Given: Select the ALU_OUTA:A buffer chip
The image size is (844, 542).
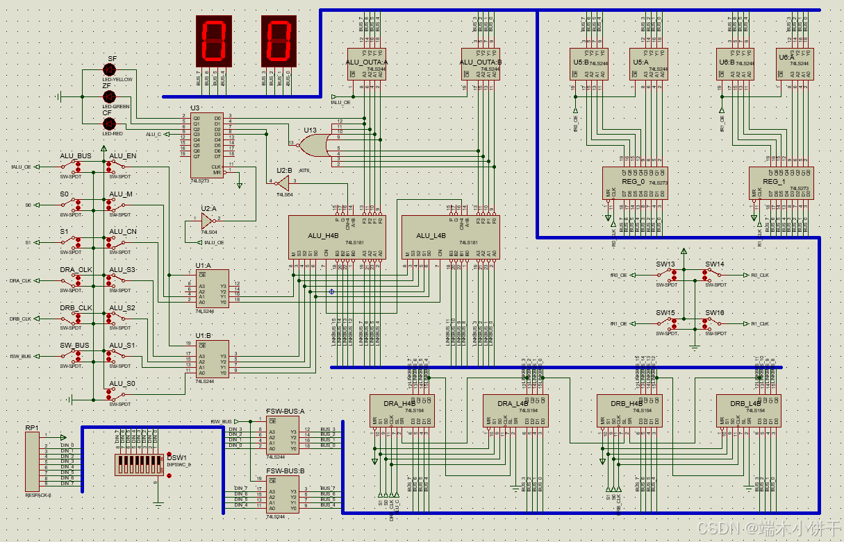Looking at the screenshot, I should click(366, 65).
